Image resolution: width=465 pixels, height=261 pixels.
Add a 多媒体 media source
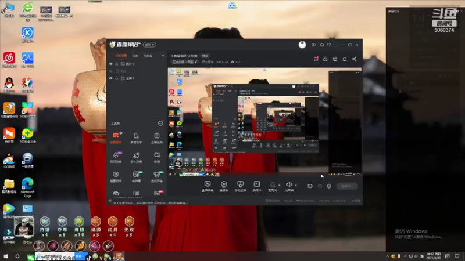pos(257,186)
